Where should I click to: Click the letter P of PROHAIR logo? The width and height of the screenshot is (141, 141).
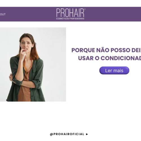coord(58,13)
